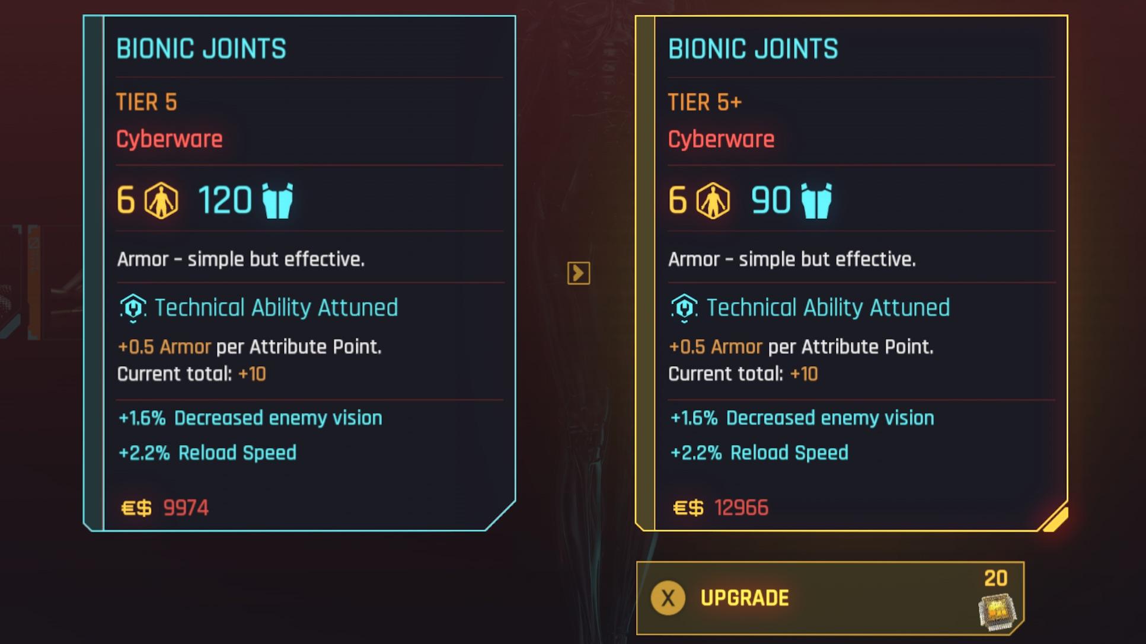Click Technical Ability Attuned icon on left card
The image size is (1146, 644).
pos(133,308)
